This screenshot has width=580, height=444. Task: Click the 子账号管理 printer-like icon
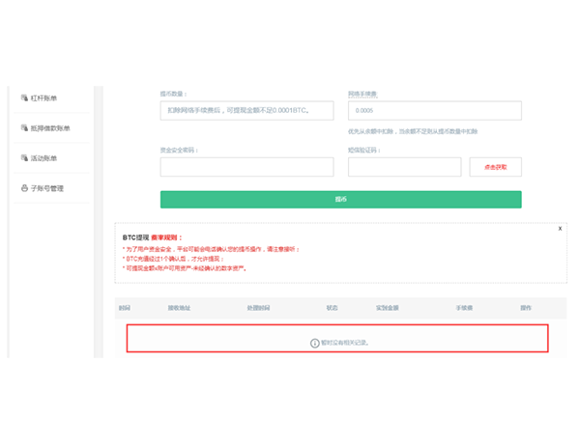(24, 188)
